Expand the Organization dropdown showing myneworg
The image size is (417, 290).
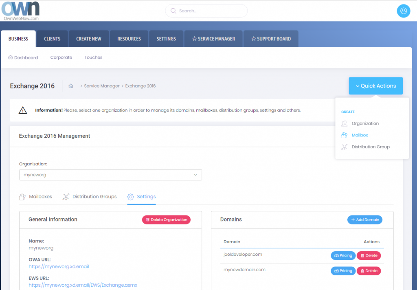click(x=110, y=175)
